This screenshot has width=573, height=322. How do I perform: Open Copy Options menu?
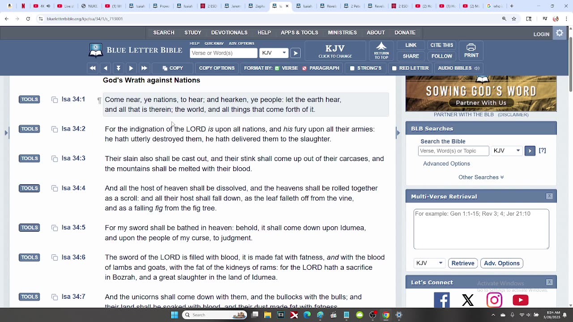click(217, 68)
